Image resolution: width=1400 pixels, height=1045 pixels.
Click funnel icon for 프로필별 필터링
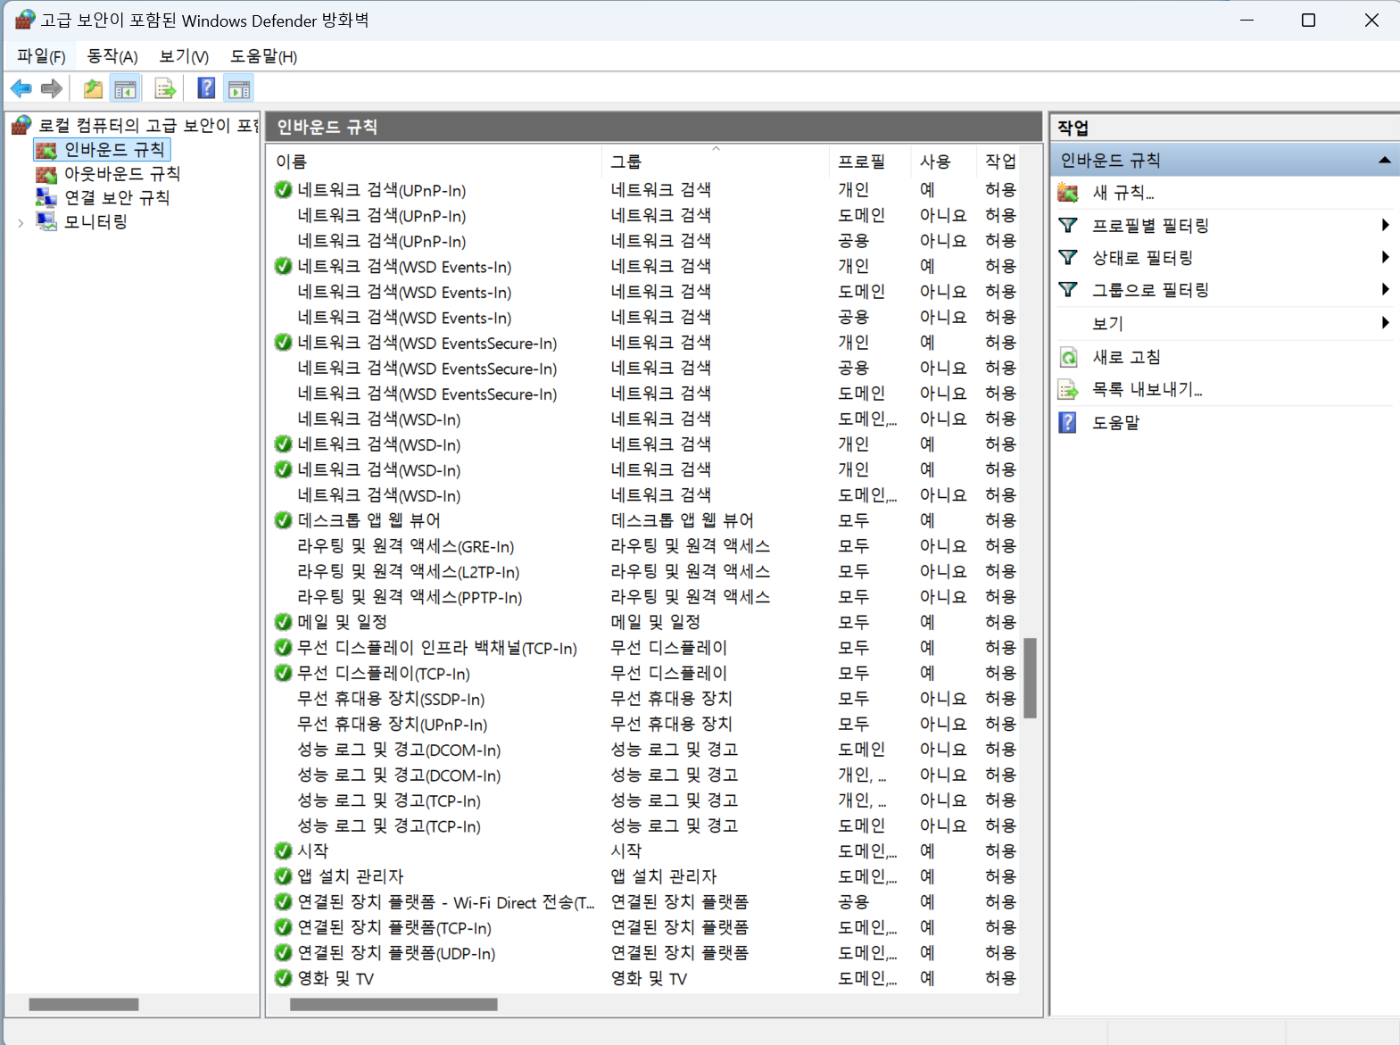pyautogui.click(x=1068, y=225)
